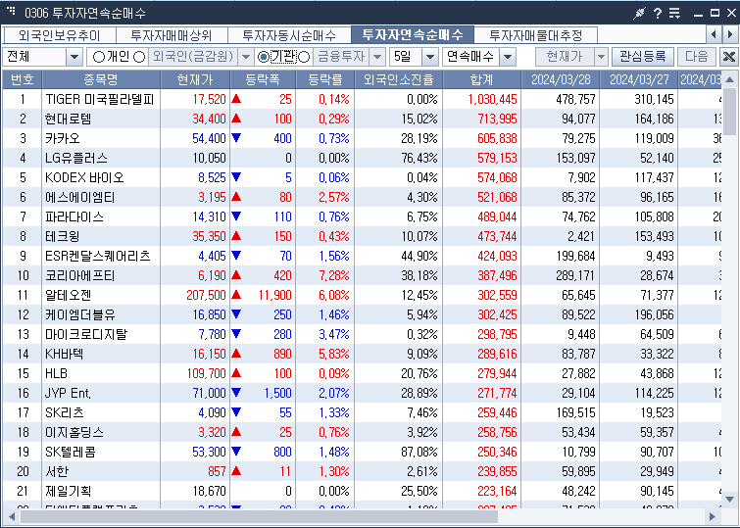
Task: Select the 코리아에프티 stock name
Action: tap(79, 275)
